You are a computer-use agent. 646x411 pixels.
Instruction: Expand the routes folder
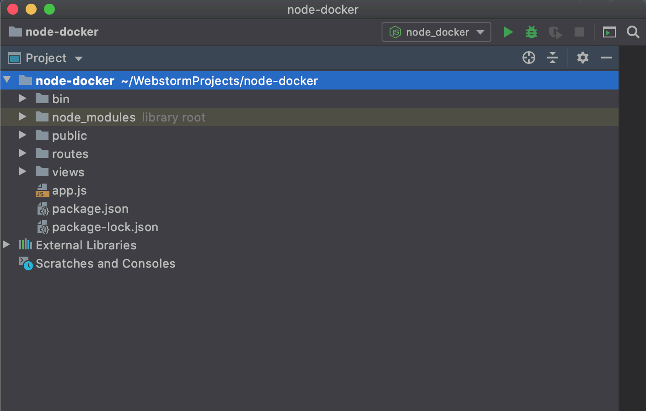[22, 153]
